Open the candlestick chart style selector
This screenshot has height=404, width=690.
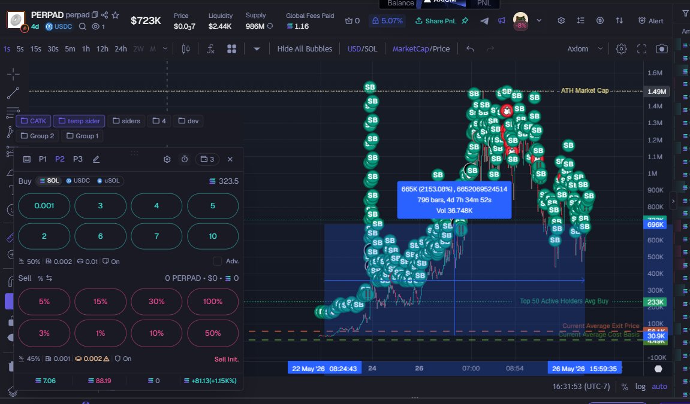pos(186,48)
